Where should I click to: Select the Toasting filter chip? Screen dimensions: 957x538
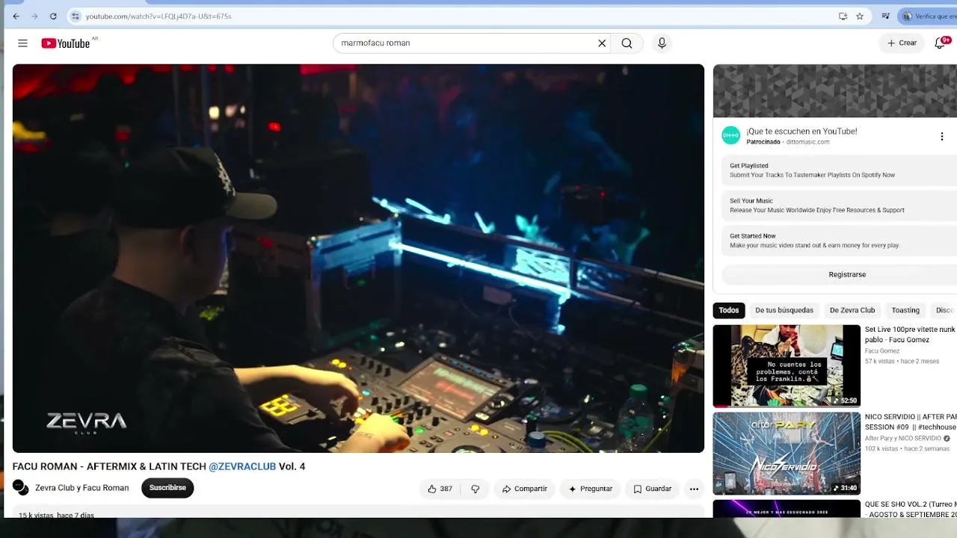tap(905, 310)
